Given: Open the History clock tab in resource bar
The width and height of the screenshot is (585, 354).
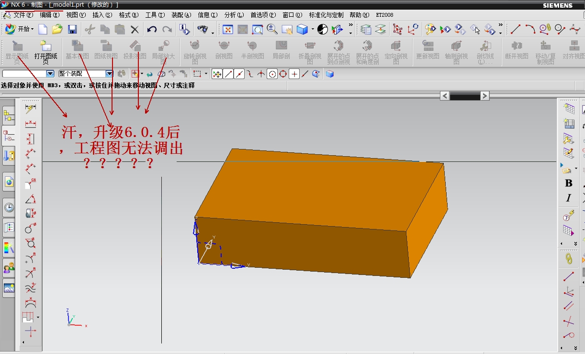Looking at the screenshot, I should 9,207.
